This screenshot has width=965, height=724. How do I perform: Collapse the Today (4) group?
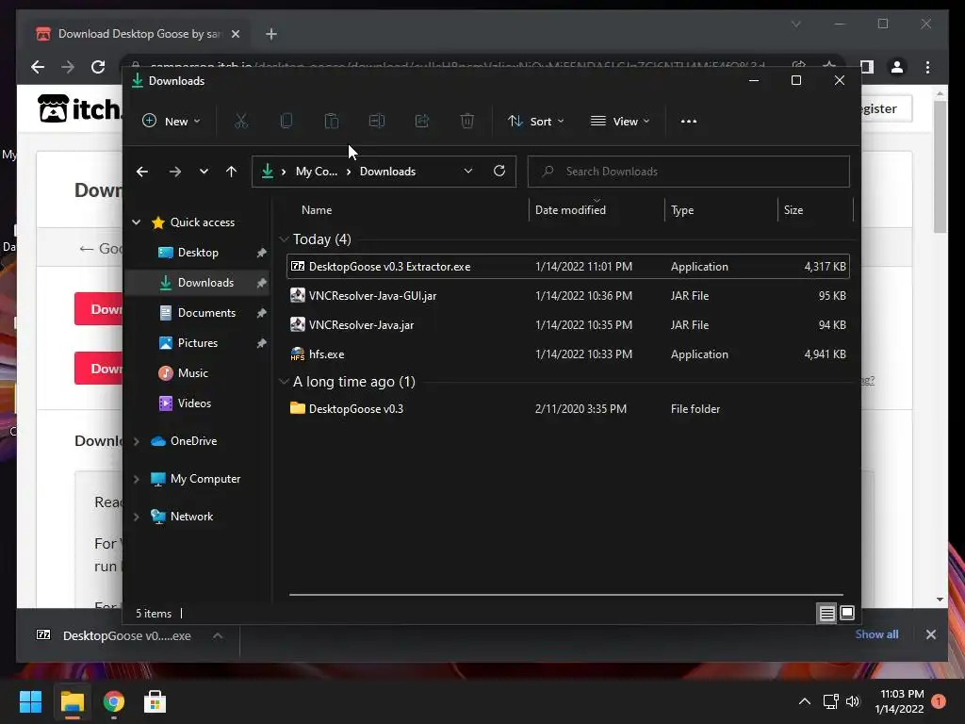(x=284, y=239)
